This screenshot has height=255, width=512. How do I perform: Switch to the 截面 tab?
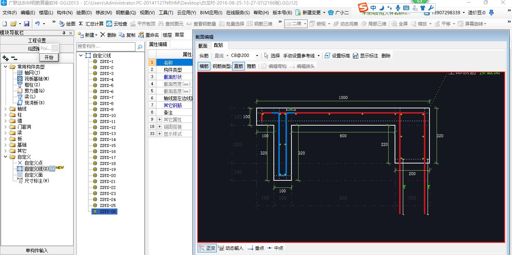coord(203,45)
